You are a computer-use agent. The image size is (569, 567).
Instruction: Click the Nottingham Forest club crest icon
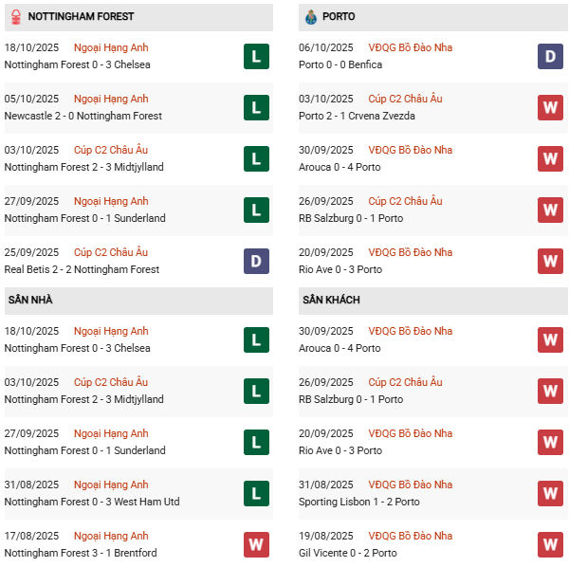click(x=15, y=17)
